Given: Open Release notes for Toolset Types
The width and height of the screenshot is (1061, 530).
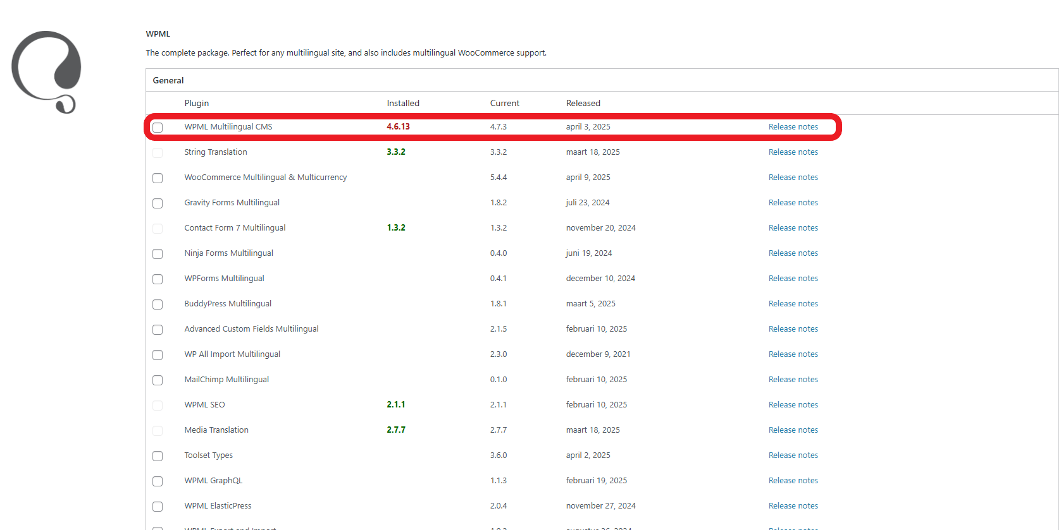Looking at the screenshot, I should 793,455.
